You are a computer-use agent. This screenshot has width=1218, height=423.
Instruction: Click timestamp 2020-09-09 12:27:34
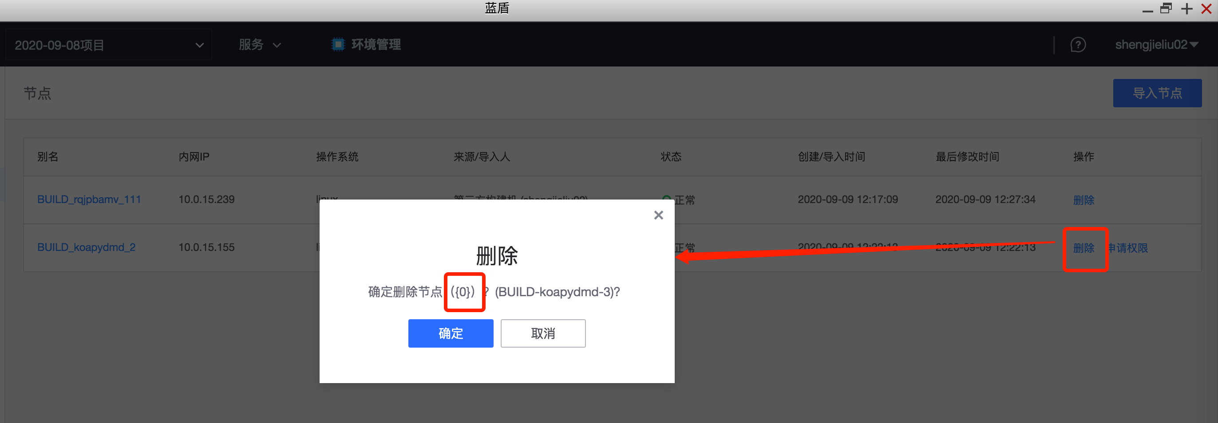(985, 199)
